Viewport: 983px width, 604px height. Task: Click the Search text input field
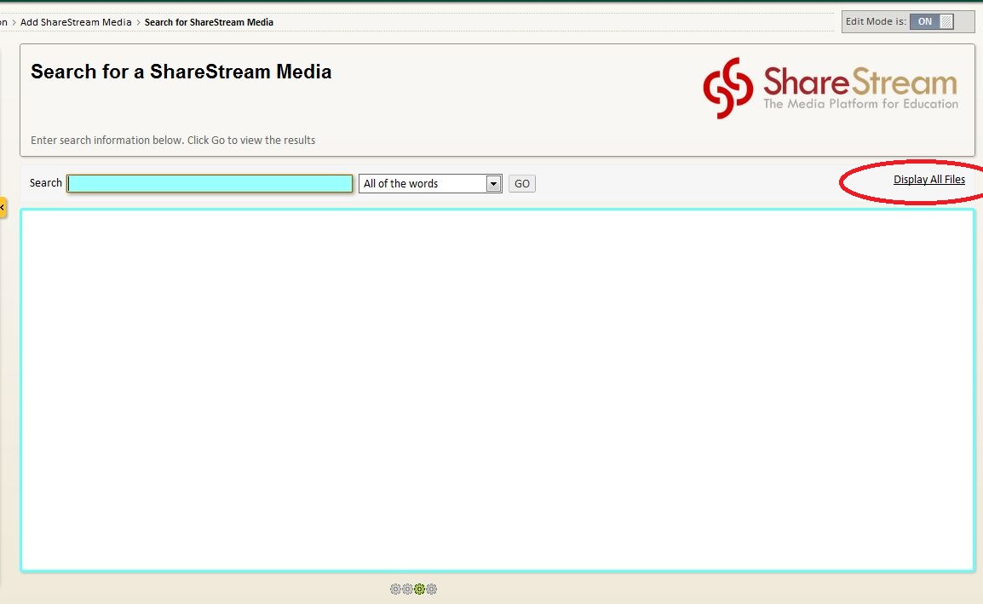click(210, 183)
